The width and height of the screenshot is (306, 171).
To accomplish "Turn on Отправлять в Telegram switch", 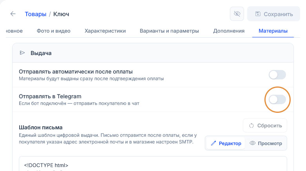I will (277, 99).
